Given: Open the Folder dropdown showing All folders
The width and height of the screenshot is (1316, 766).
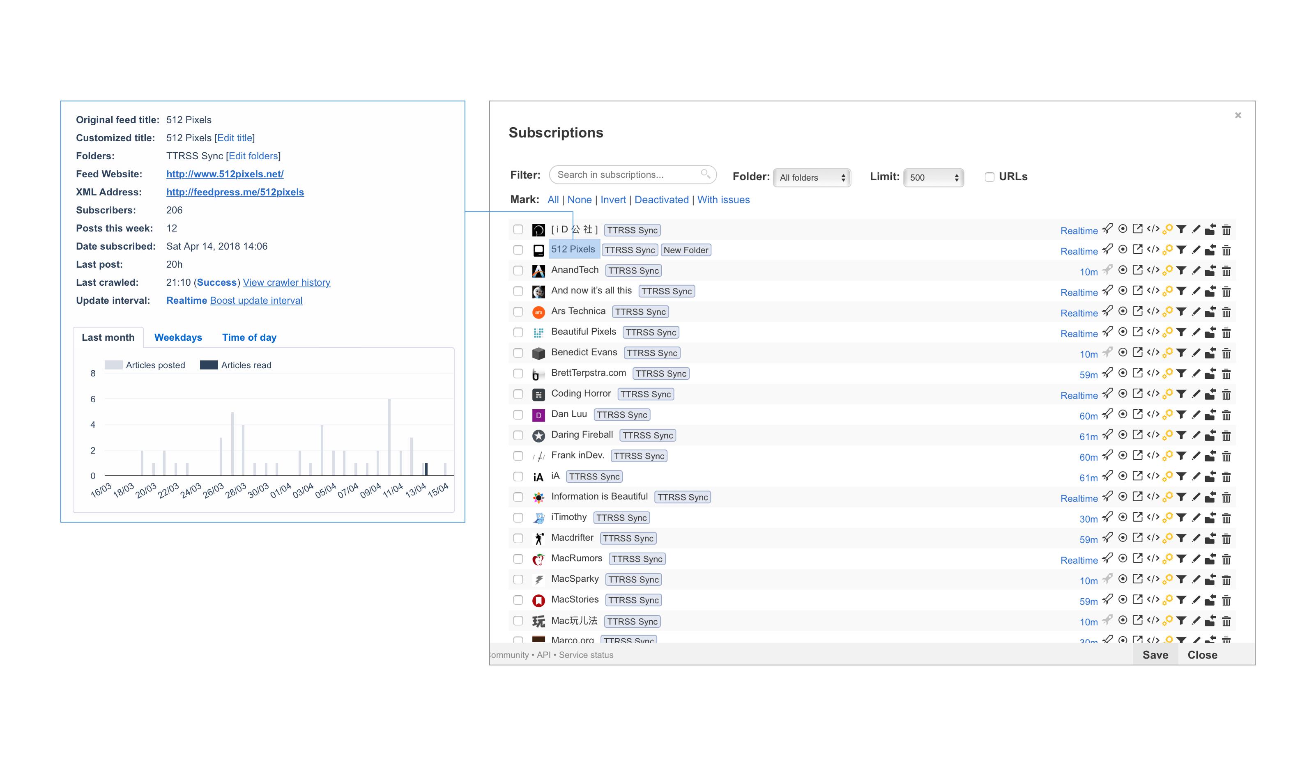Looking at the screenshot, I should coord(812,177).
